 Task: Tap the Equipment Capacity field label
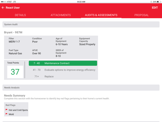85,40
